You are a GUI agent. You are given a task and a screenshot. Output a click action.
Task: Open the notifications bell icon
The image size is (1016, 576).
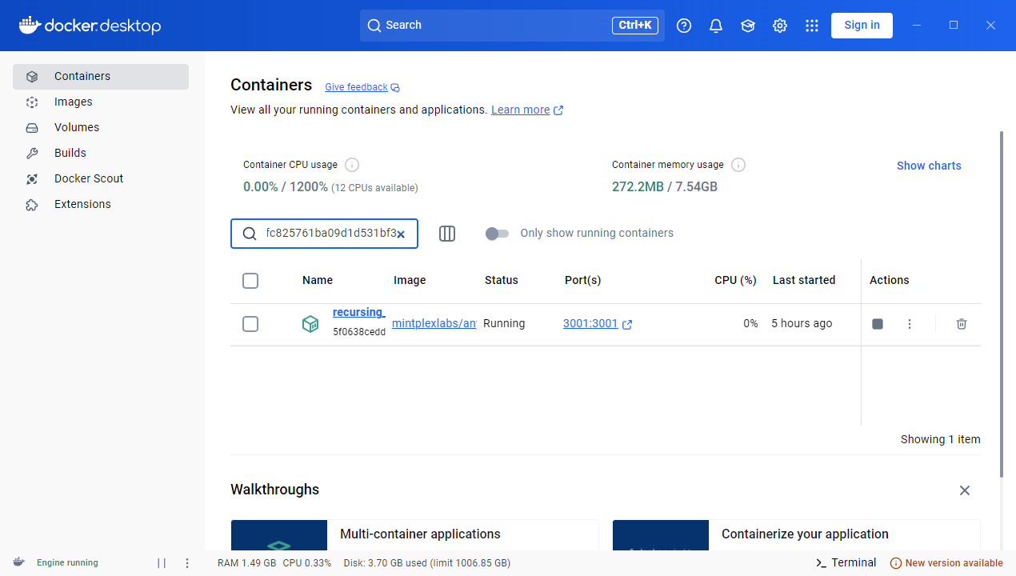pyautogui.click(x=716, y=26)
